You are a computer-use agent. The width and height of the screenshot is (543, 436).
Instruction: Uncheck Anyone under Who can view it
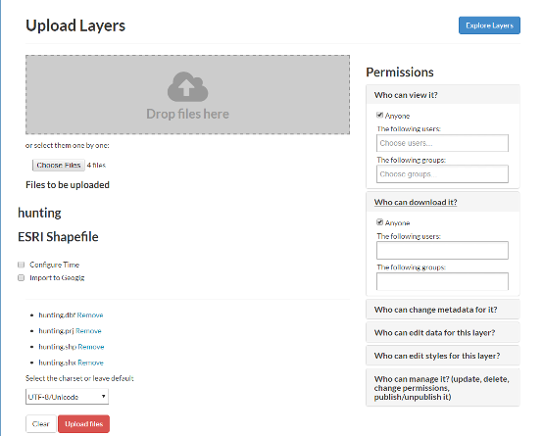[379, 115]
